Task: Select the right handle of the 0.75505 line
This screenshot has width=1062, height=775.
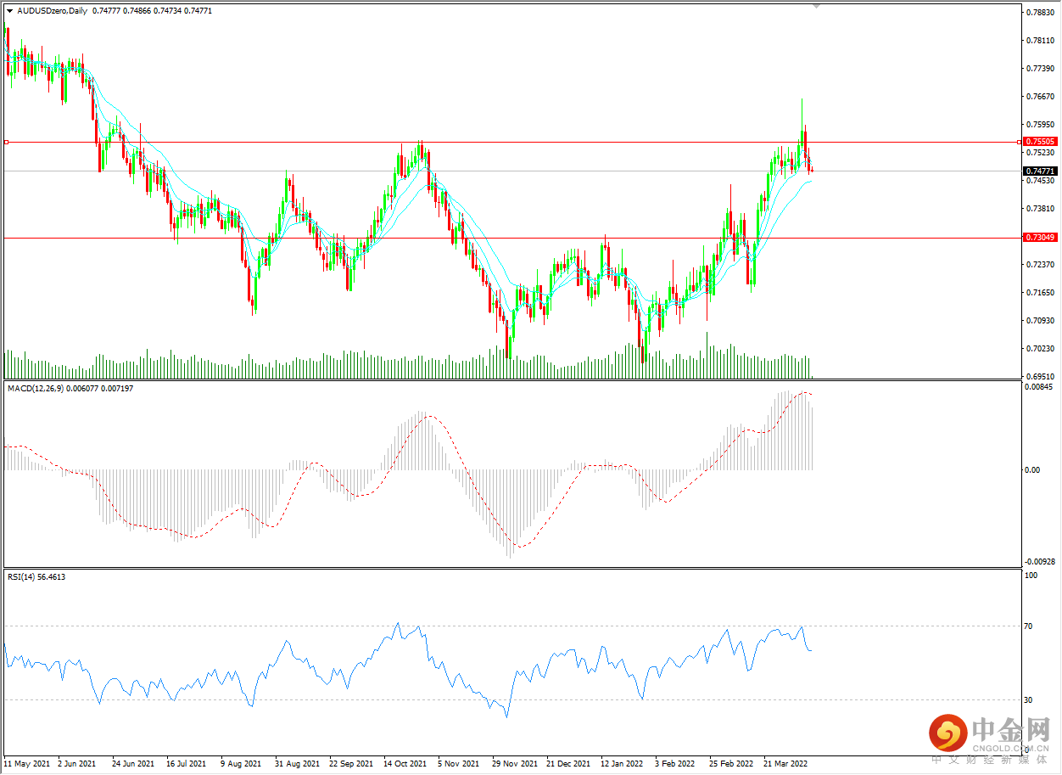Action: click(1020, 142)
